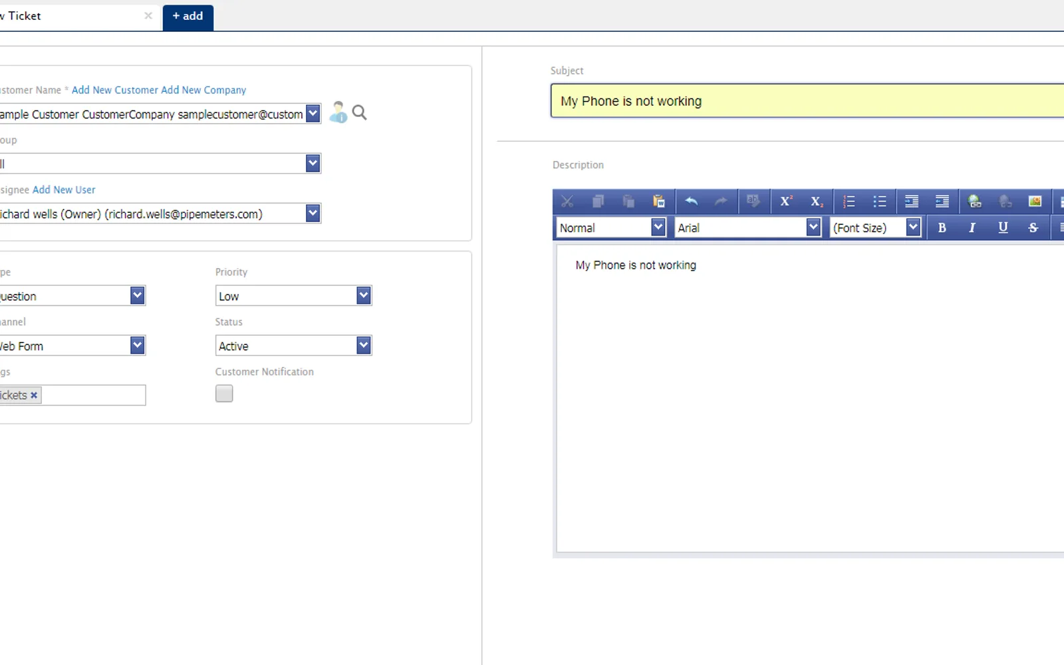Click the spell check icon
This screenshot has height=665, width=1064.
pyautogui.click(x=753, y=201)
